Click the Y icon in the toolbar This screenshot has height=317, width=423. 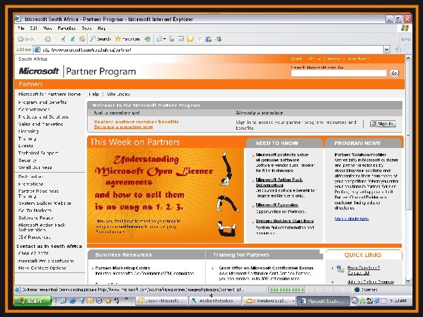(199, 39)
